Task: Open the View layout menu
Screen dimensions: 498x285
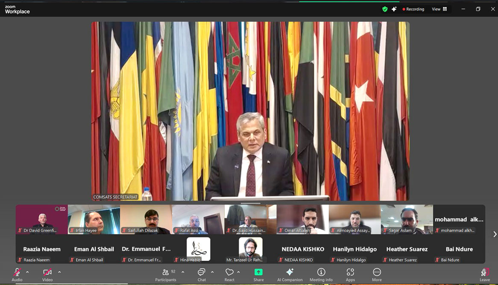Action: pos(439,9)
